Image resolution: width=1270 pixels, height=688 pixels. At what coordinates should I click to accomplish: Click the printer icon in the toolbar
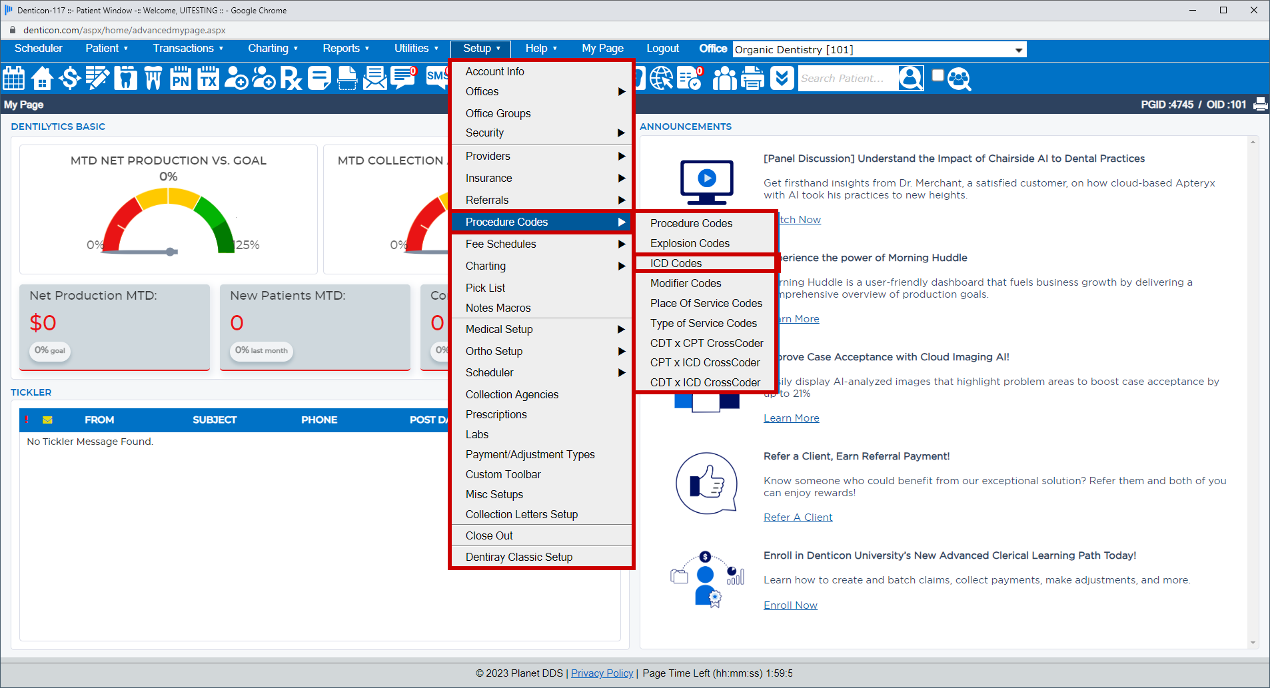click(752, 78)
